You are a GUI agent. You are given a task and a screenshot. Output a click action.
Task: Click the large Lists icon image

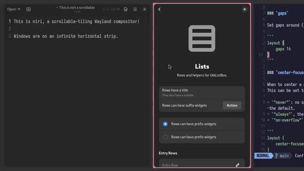point(202,38)
